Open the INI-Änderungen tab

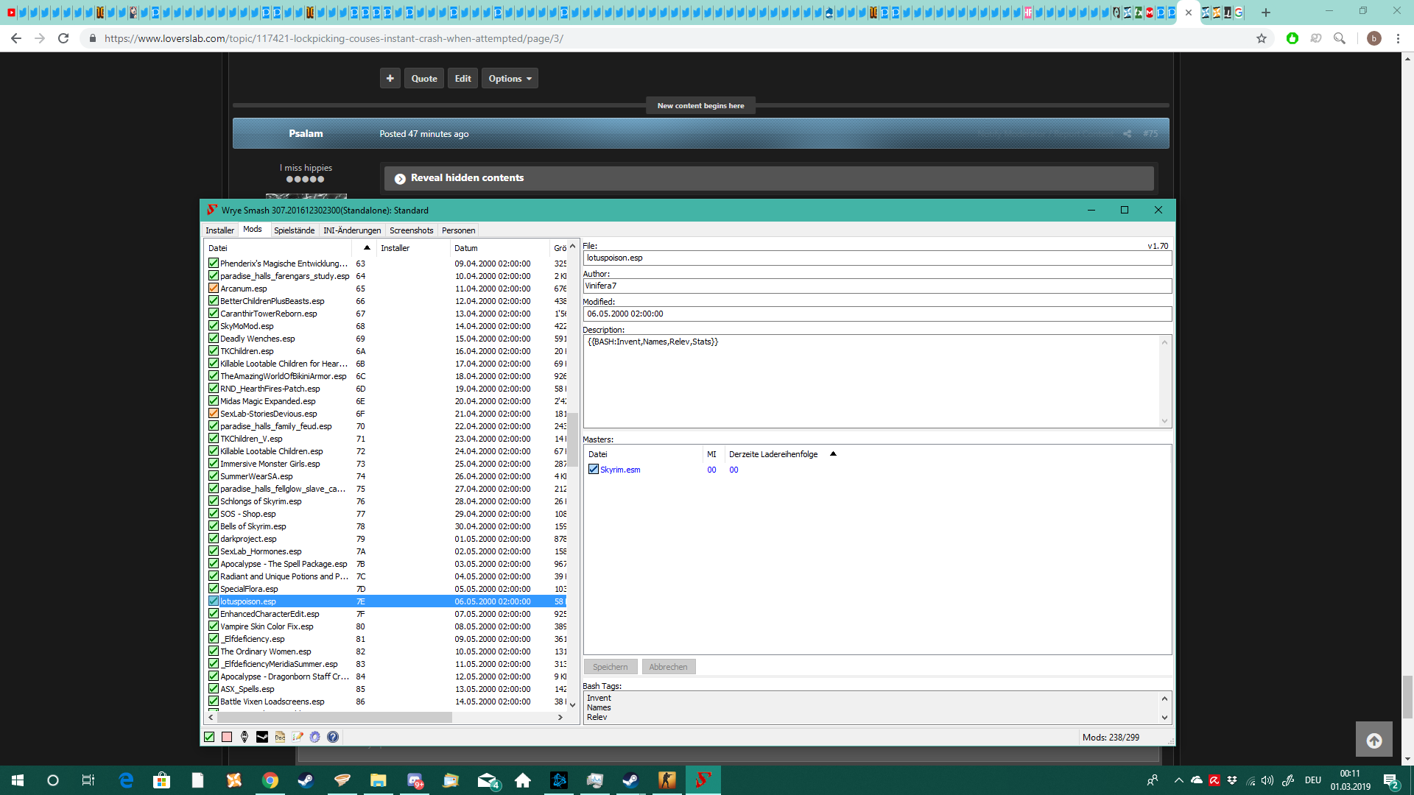point(352,230)
